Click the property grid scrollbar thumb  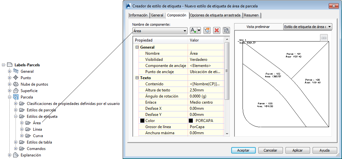pyautogui.click(x=227, y=71)
